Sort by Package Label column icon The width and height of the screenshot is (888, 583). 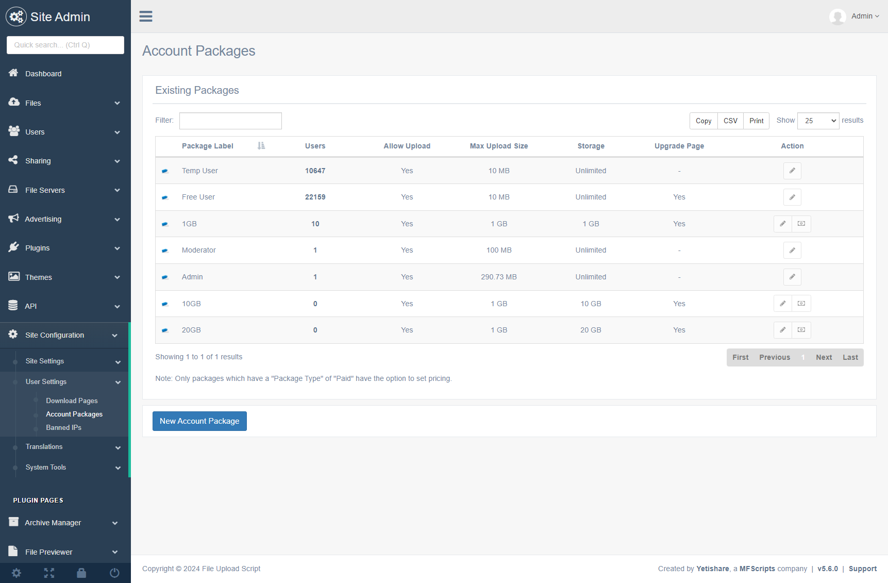point(261,146)
